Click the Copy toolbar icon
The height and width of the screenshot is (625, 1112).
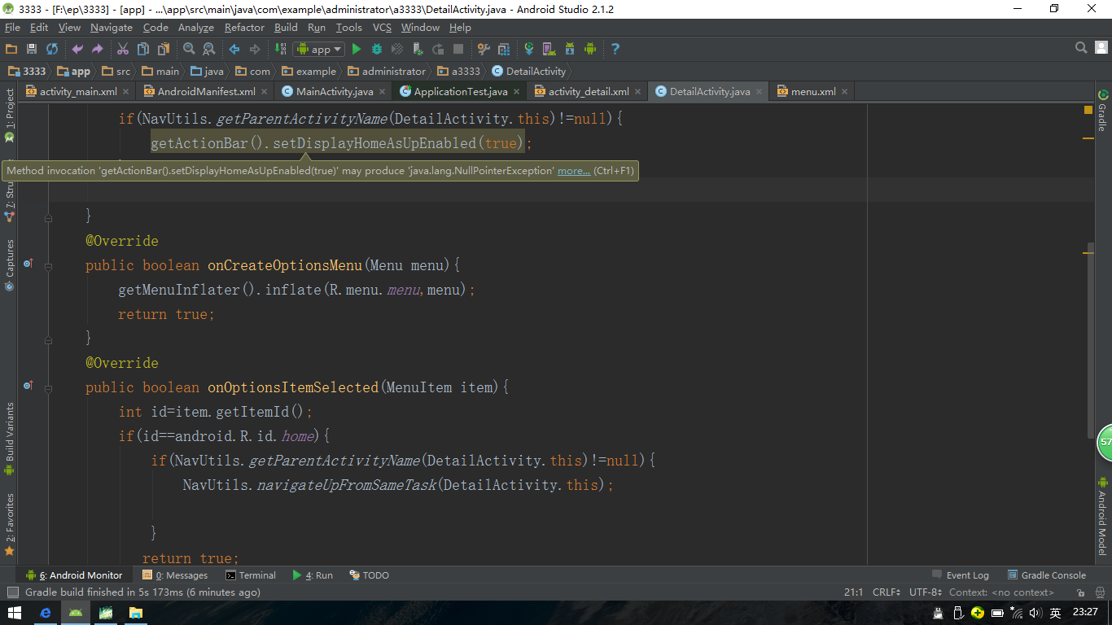[143, 49]
